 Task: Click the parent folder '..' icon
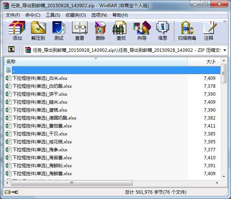click(9, 70)
